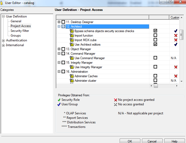
Task: Click the vertical scrollbar down arrow
Action: click(x=181, y=81)
